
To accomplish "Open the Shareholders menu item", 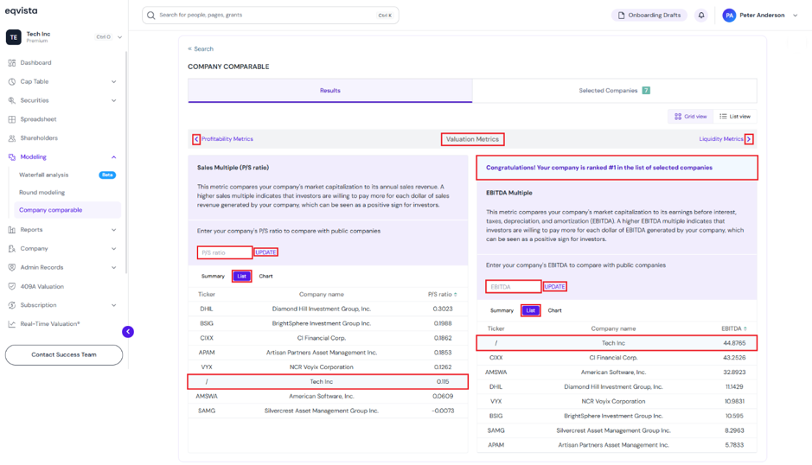I will [x=39, y=138].
